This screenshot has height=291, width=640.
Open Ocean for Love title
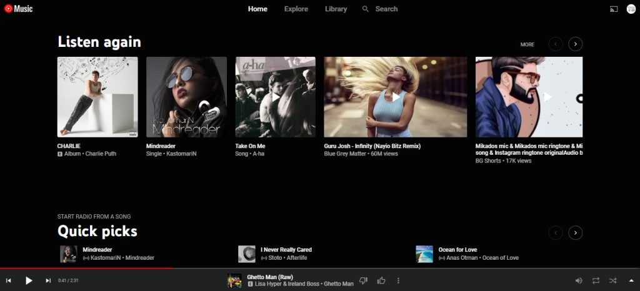(457, 250)
